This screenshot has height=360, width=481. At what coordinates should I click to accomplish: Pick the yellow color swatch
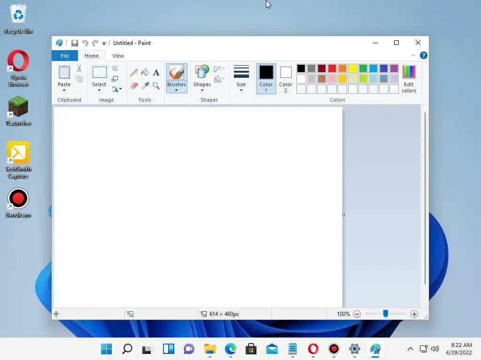point(353,68)
